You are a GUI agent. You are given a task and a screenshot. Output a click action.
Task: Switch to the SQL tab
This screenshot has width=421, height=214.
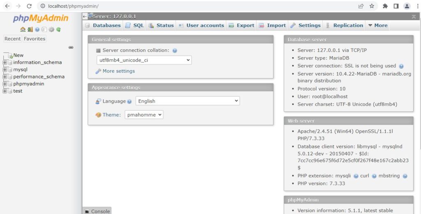(x=135, y=25)
